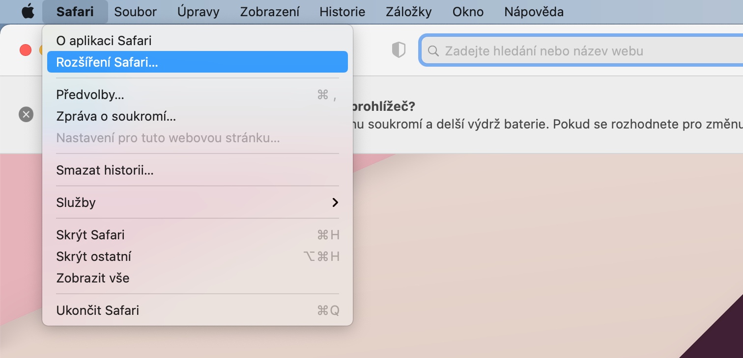Choose Skrýt ostatní from menu
Screen dimensions: 743x358
coord(93,256)
